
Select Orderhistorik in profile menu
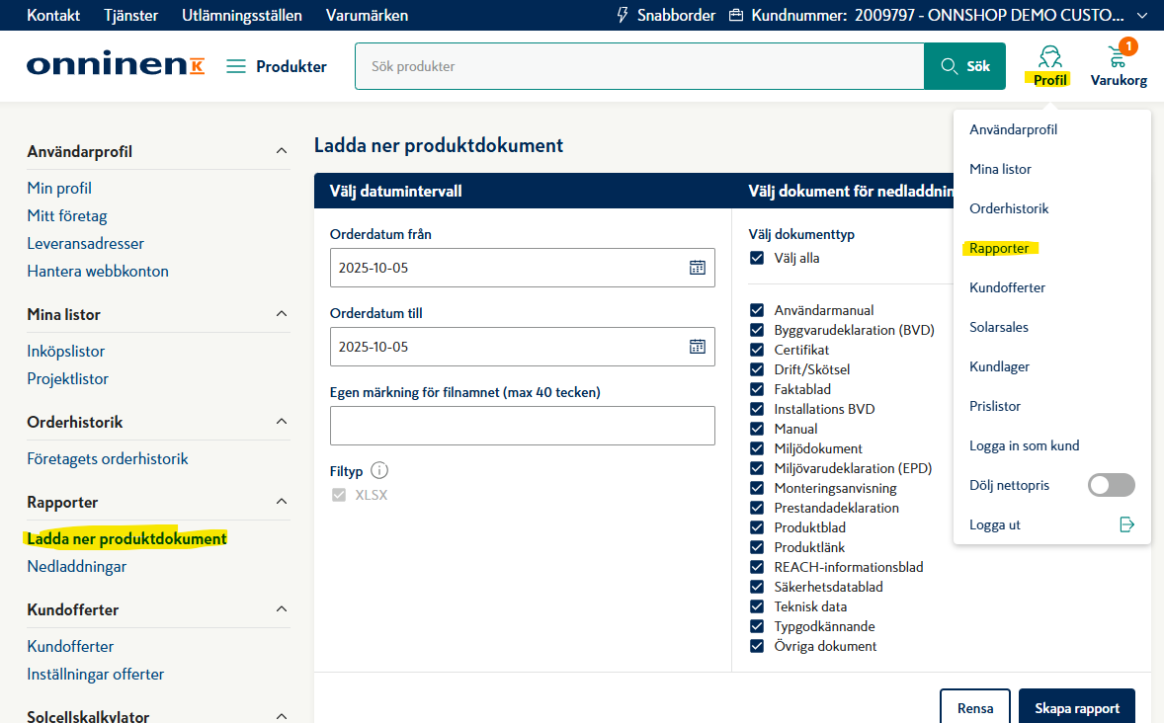point(1009,208)
